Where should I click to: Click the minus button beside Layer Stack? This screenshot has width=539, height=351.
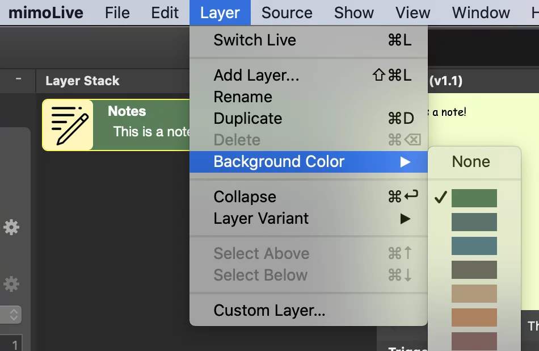18,79
